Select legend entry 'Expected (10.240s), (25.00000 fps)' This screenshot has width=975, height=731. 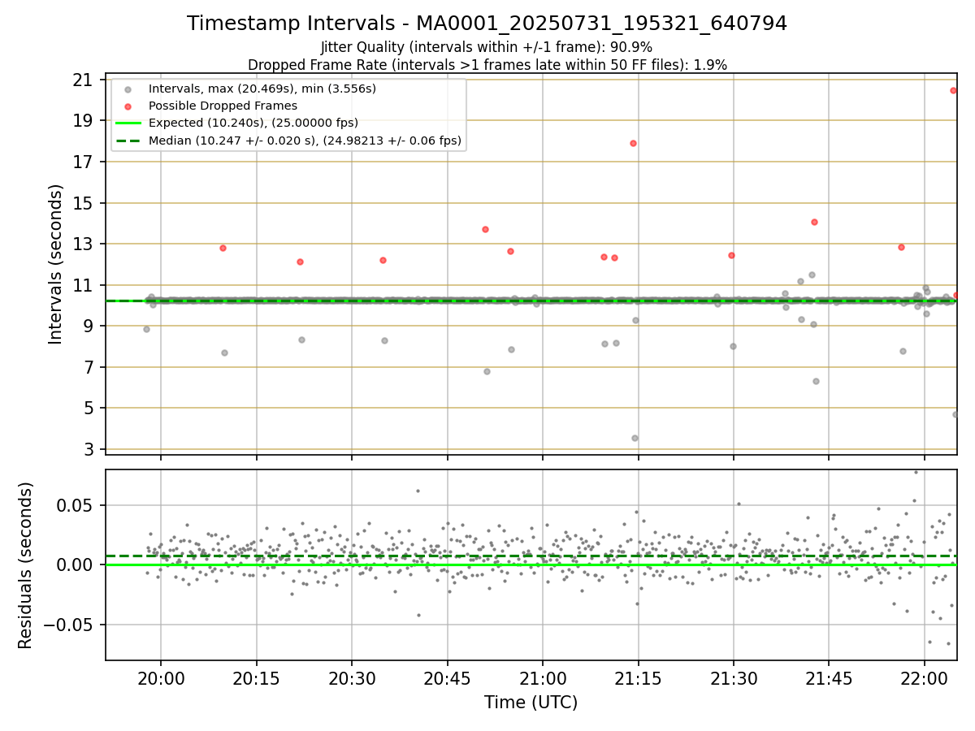[253, 123]
